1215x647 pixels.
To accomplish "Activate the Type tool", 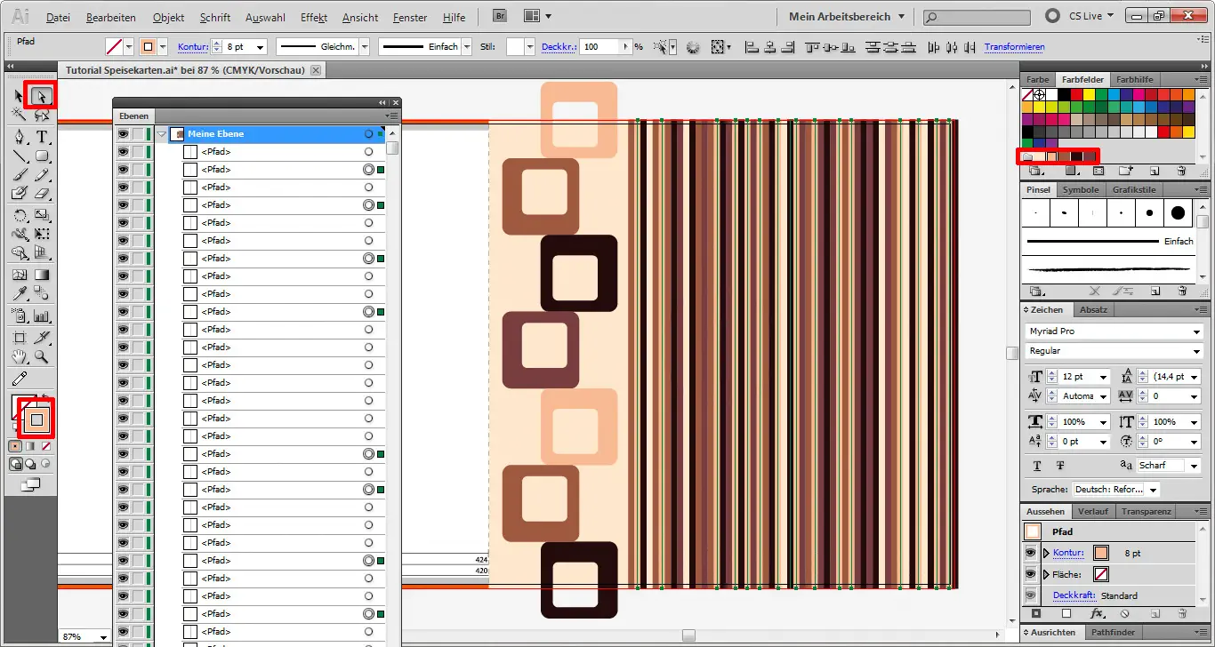I will pos(41,137).
